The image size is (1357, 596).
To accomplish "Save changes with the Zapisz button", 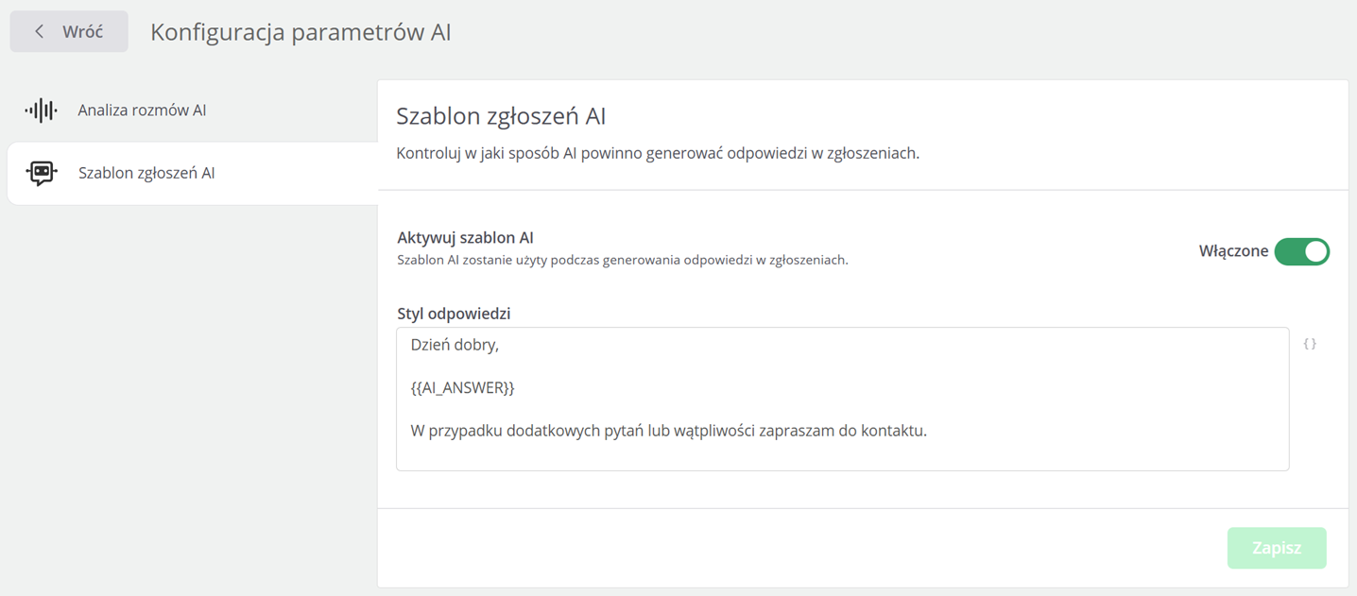I will point(1277,548).
